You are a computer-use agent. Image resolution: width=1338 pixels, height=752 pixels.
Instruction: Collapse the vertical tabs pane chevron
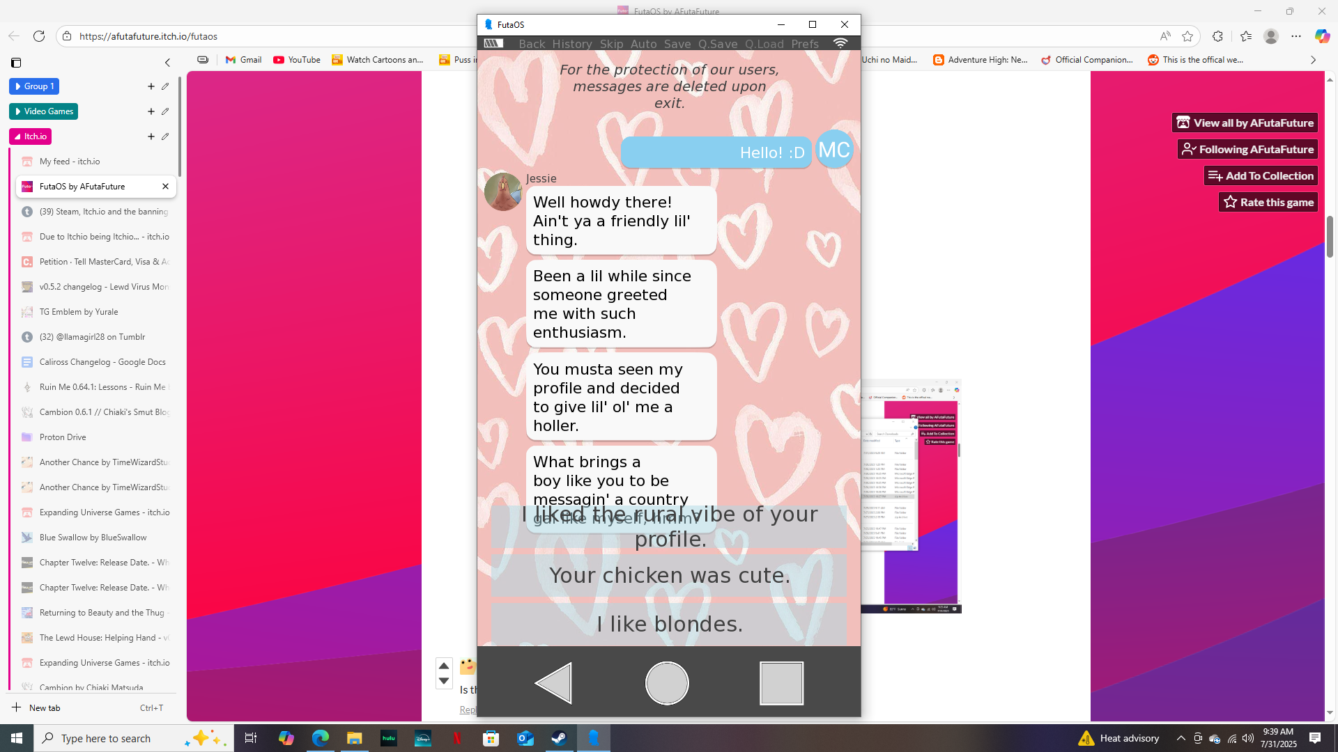(167, 63)
